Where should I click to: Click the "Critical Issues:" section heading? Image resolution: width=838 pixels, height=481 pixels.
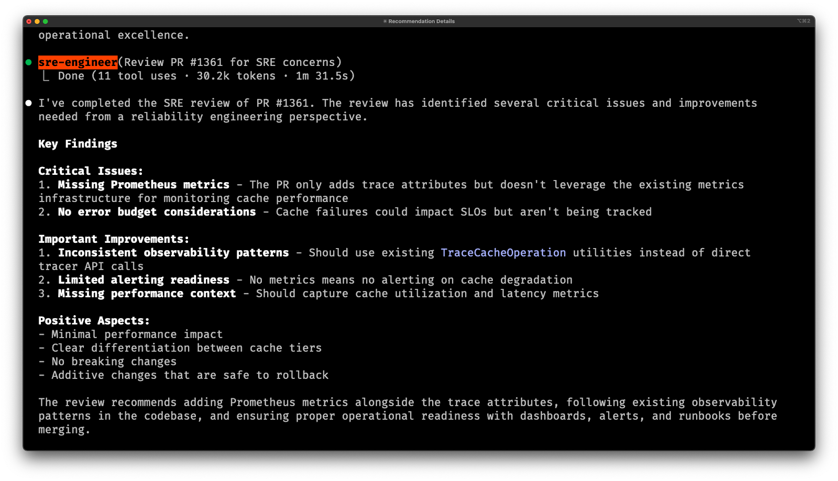91,171
